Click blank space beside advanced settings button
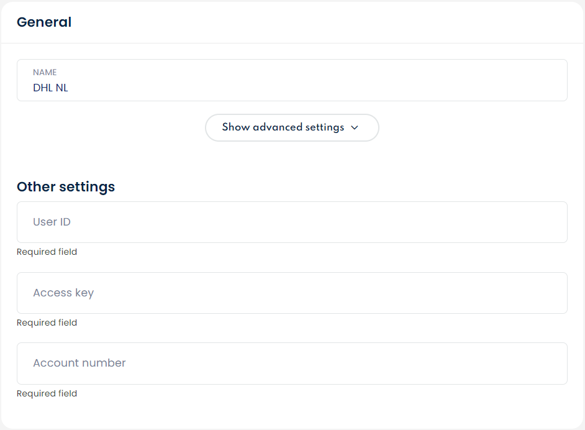Viewport: 585px width, 430px height. click(x=472, y=127)
